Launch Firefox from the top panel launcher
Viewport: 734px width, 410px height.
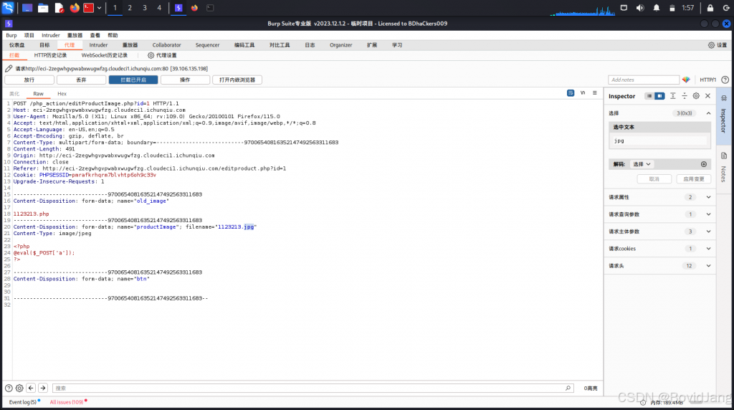75,8
